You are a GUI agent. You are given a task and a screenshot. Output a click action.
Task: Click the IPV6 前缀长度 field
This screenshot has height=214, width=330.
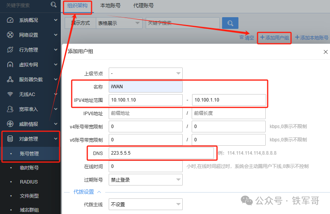(229, 113)
